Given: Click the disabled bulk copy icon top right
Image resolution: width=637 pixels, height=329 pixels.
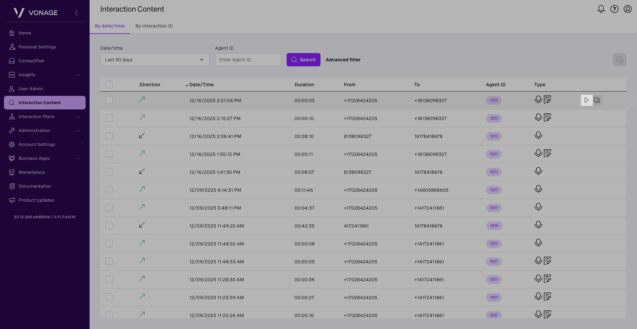Looking at the screenshot, I should (x=619, y=60).
